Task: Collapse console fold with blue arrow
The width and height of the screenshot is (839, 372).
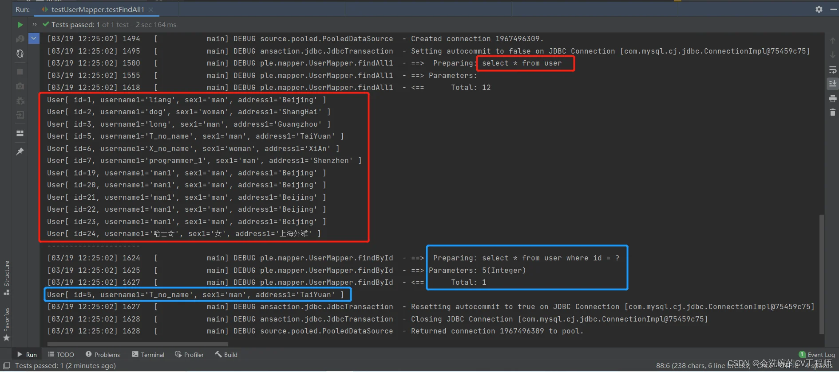Action: (34, 39)
